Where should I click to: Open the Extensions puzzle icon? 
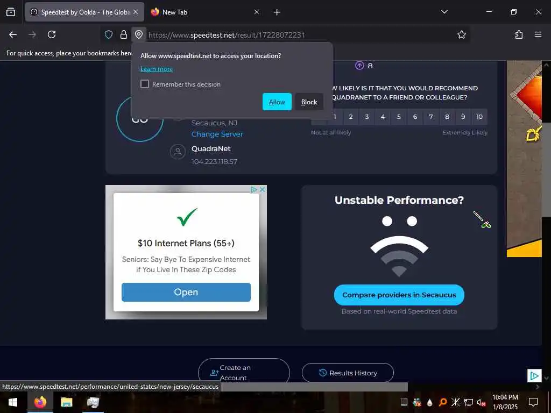pos(519,34)
